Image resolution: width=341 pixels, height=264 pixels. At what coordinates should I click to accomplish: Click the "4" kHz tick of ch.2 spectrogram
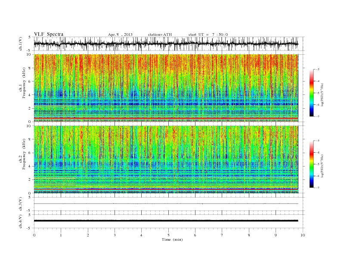coord(30,166)
